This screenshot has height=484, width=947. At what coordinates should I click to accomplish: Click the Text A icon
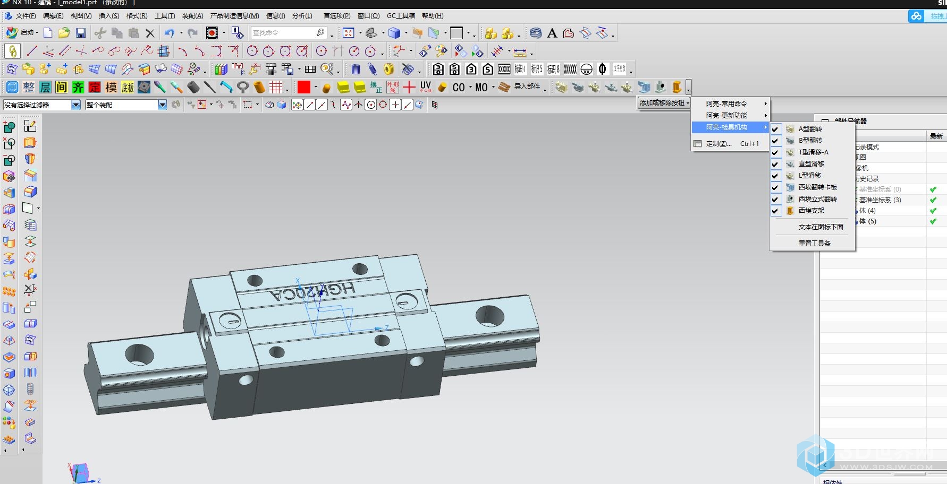click(552, 33)
